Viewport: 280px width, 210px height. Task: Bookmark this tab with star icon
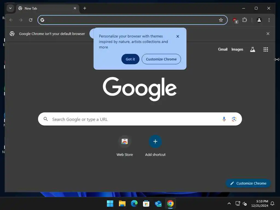point(221,20)
